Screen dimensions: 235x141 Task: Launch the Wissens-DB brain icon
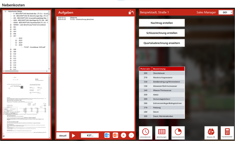pyautogui.click(x=211, y=132)
